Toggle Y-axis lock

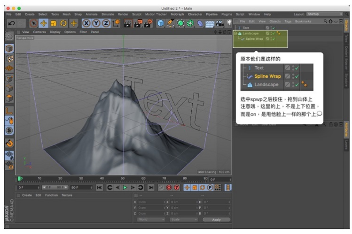96,23
